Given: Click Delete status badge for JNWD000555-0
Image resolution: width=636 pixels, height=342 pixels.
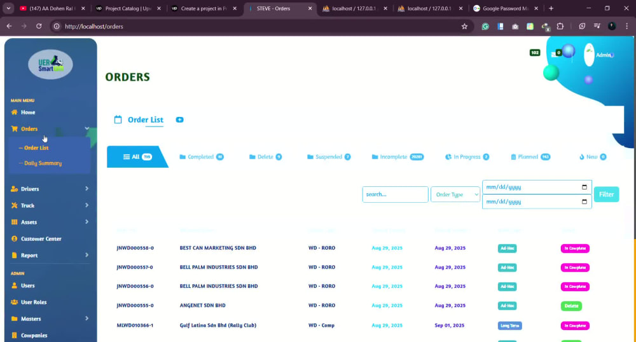Looking at the screenshot, I should tap(571, 306).
